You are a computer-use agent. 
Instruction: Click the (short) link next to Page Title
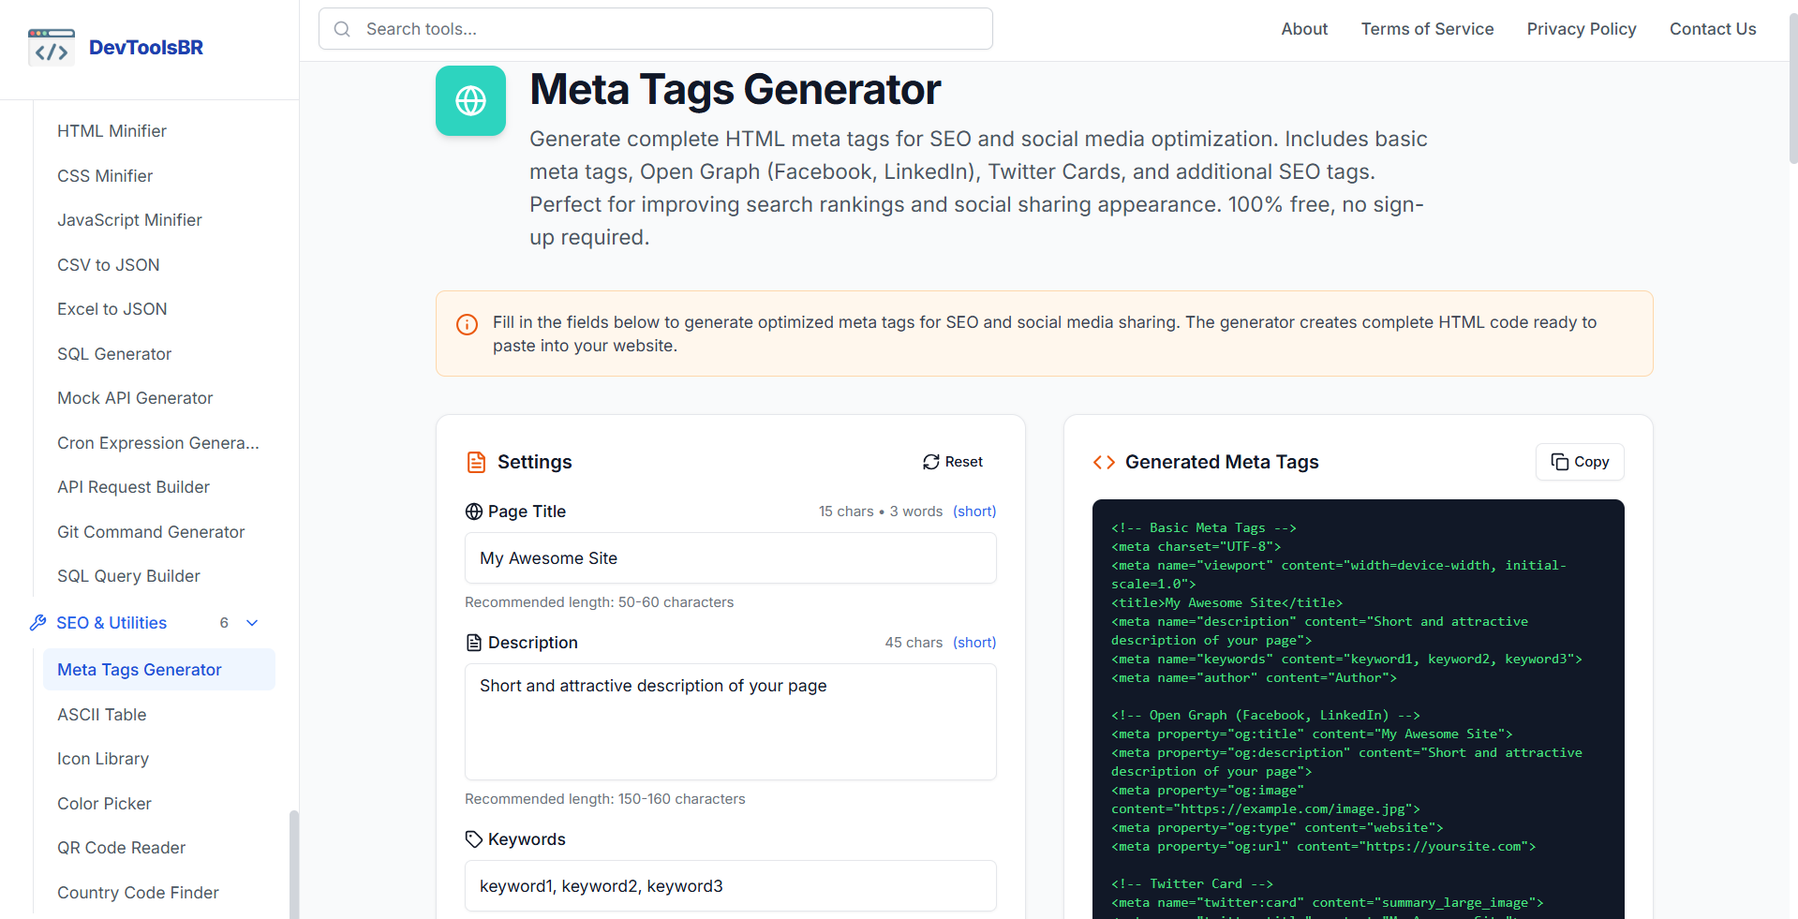[x=973, y=511]
